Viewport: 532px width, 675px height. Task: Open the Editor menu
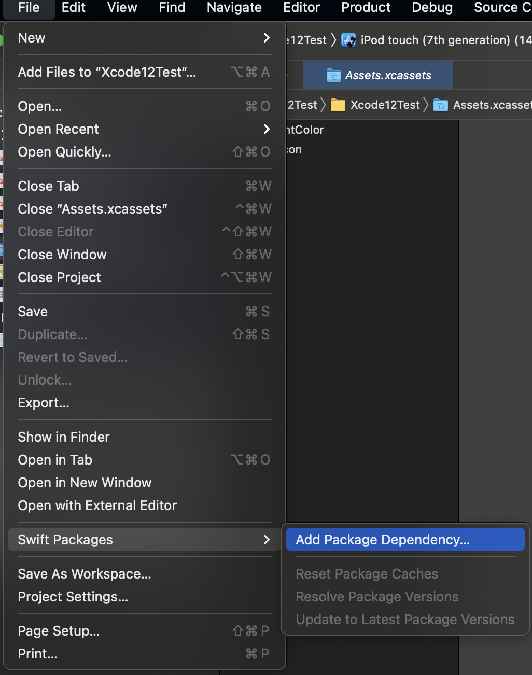301,8
